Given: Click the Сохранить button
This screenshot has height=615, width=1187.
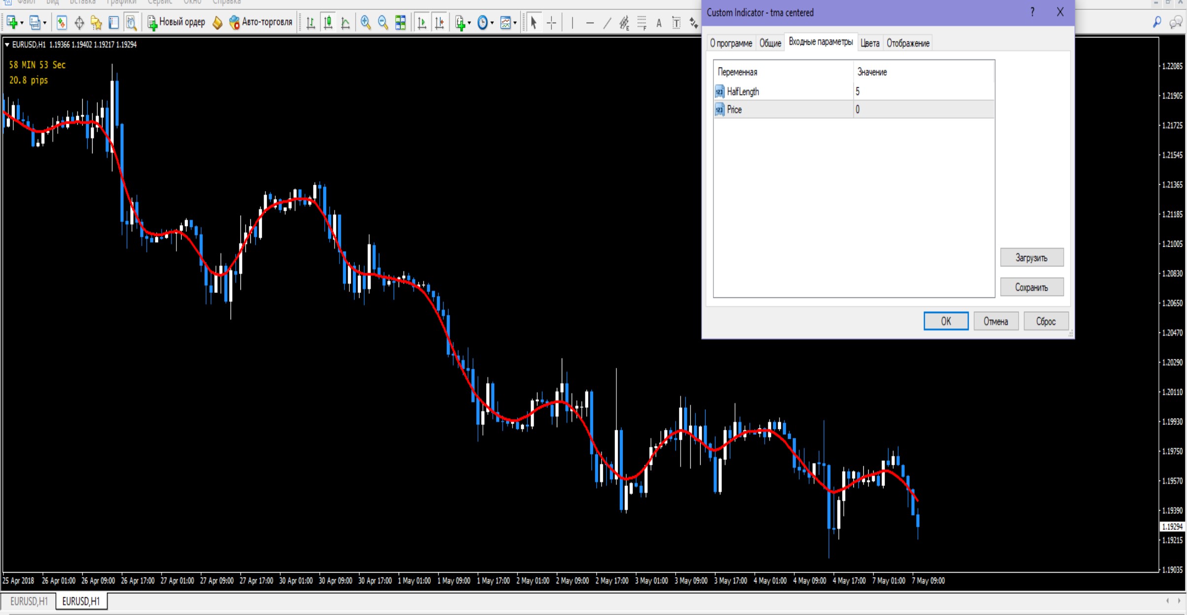Looking at the screenshot, I should (1031, 287).
